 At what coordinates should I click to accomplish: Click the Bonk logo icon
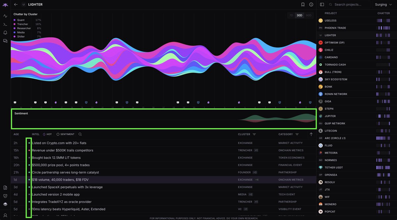(x=321, y=87)
